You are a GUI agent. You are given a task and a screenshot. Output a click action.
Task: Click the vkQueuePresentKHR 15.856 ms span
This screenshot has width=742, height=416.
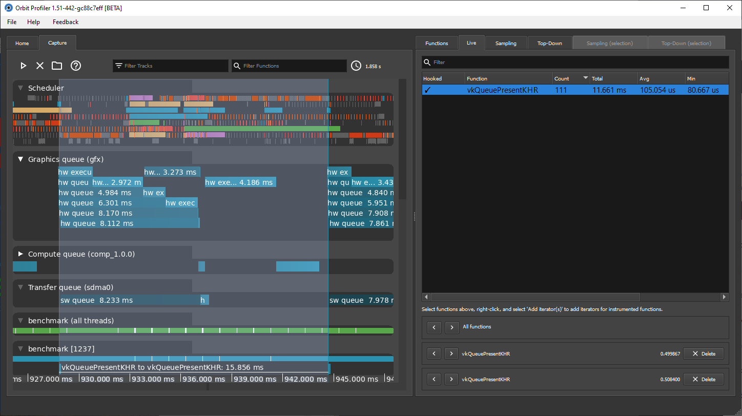194,368
